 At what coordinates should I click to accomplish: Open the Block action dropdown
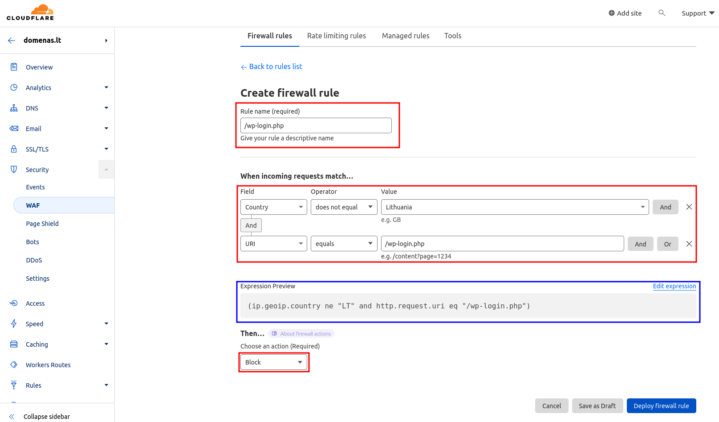[273, 362]
